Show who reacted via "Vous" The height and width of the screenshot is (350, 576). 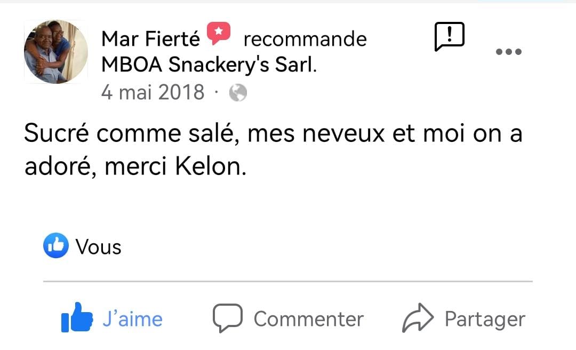point(99,247)
